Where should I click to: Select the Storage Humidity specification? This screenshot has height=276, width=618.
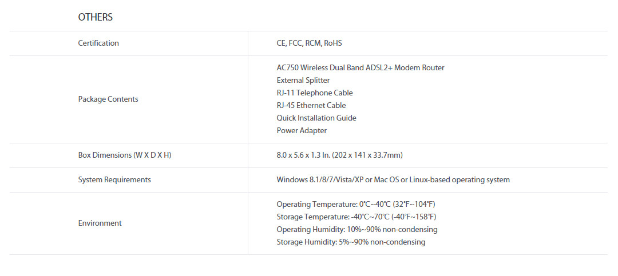click(x=351, y=242)
